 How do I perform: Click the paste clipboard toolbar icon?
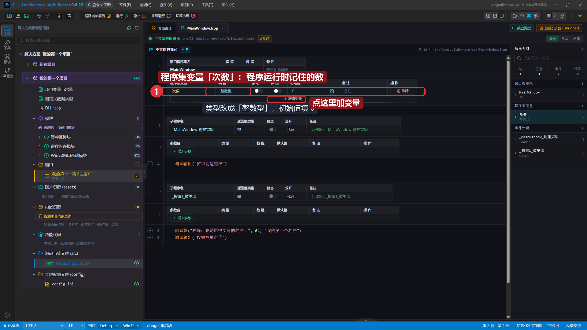(x=69, y=16)
